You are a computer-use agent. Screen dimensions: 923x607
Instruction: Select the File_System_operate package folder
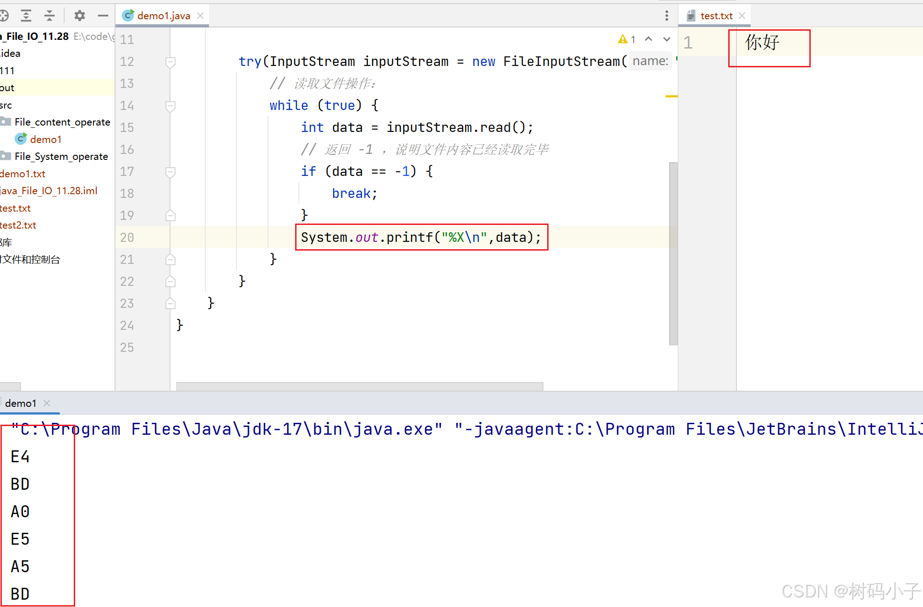61,157
